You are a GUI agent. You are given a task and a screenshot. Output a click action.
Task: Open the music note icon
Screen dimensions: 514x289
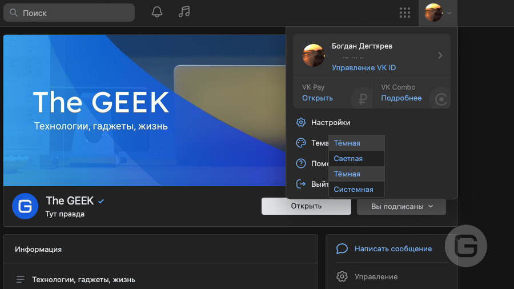point(184,12)
